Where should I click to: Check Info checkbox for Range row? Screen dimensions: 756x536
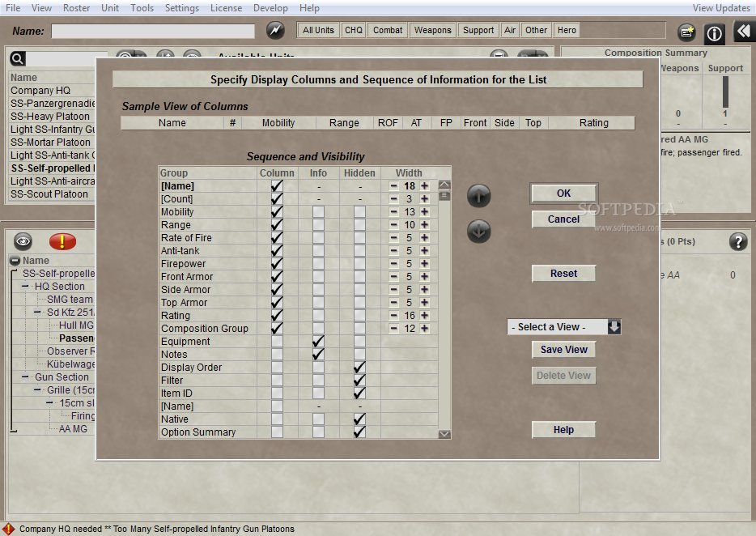318,225
